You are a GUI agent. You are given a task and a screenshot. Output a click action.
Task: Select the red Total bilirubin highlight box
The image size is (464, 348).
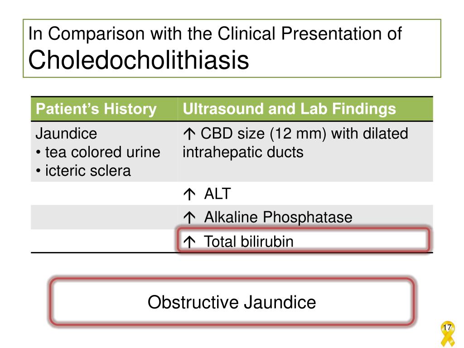[303, 240]
